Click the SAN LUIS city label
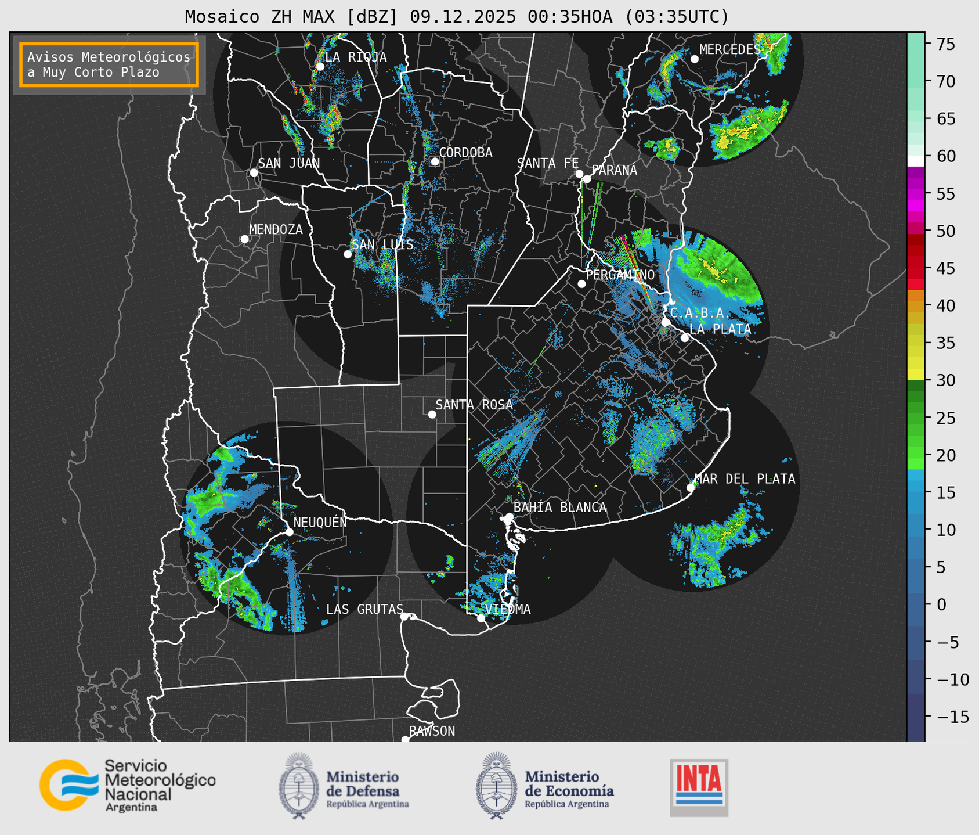979x835 pixels. [382, 245]
